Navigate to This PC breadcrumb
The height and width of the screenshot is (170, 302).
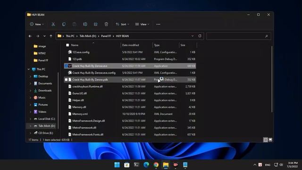click(x=70, y=36)
